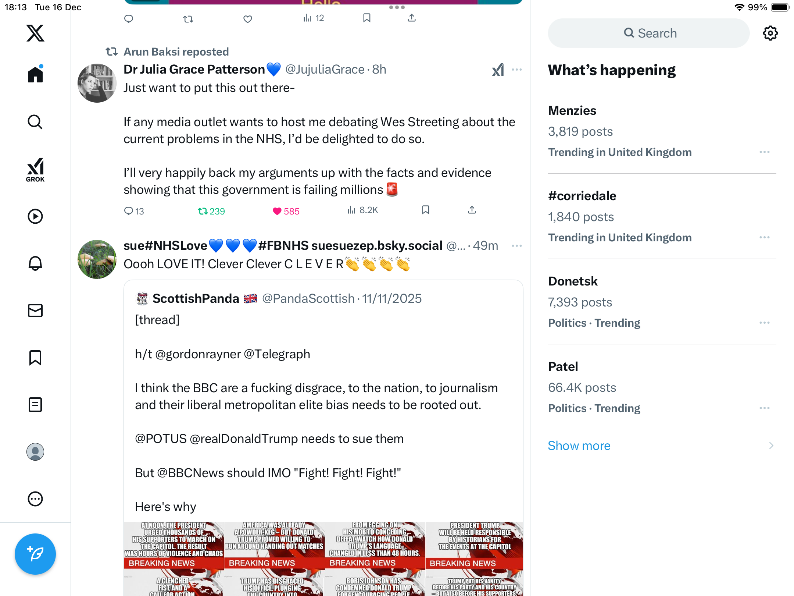794x596 pixels.
Task: Open Notifications bell in sidebar
Action: click(35, 263)
